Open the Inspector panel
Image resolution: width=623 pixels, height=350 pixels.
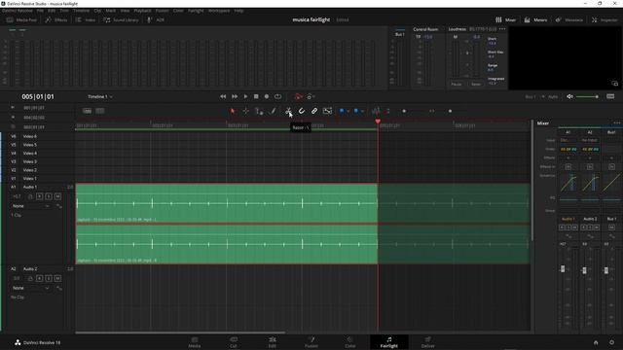pyautogui.click(x=605, y=19)
